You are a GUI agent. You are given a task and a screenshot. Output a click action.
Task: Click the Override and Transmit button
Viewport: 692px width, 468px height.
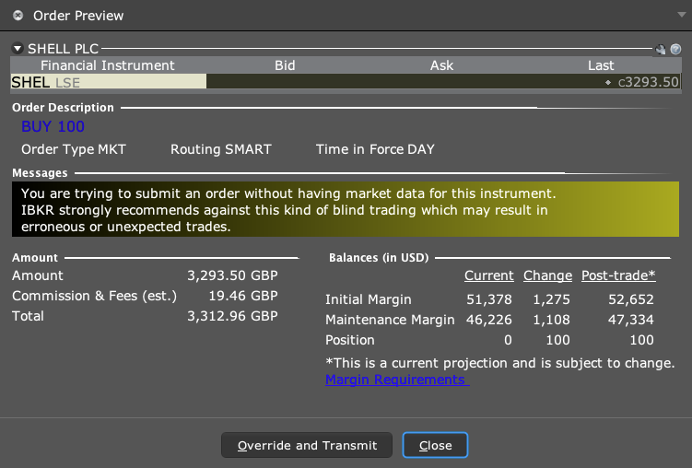[307, 445]
